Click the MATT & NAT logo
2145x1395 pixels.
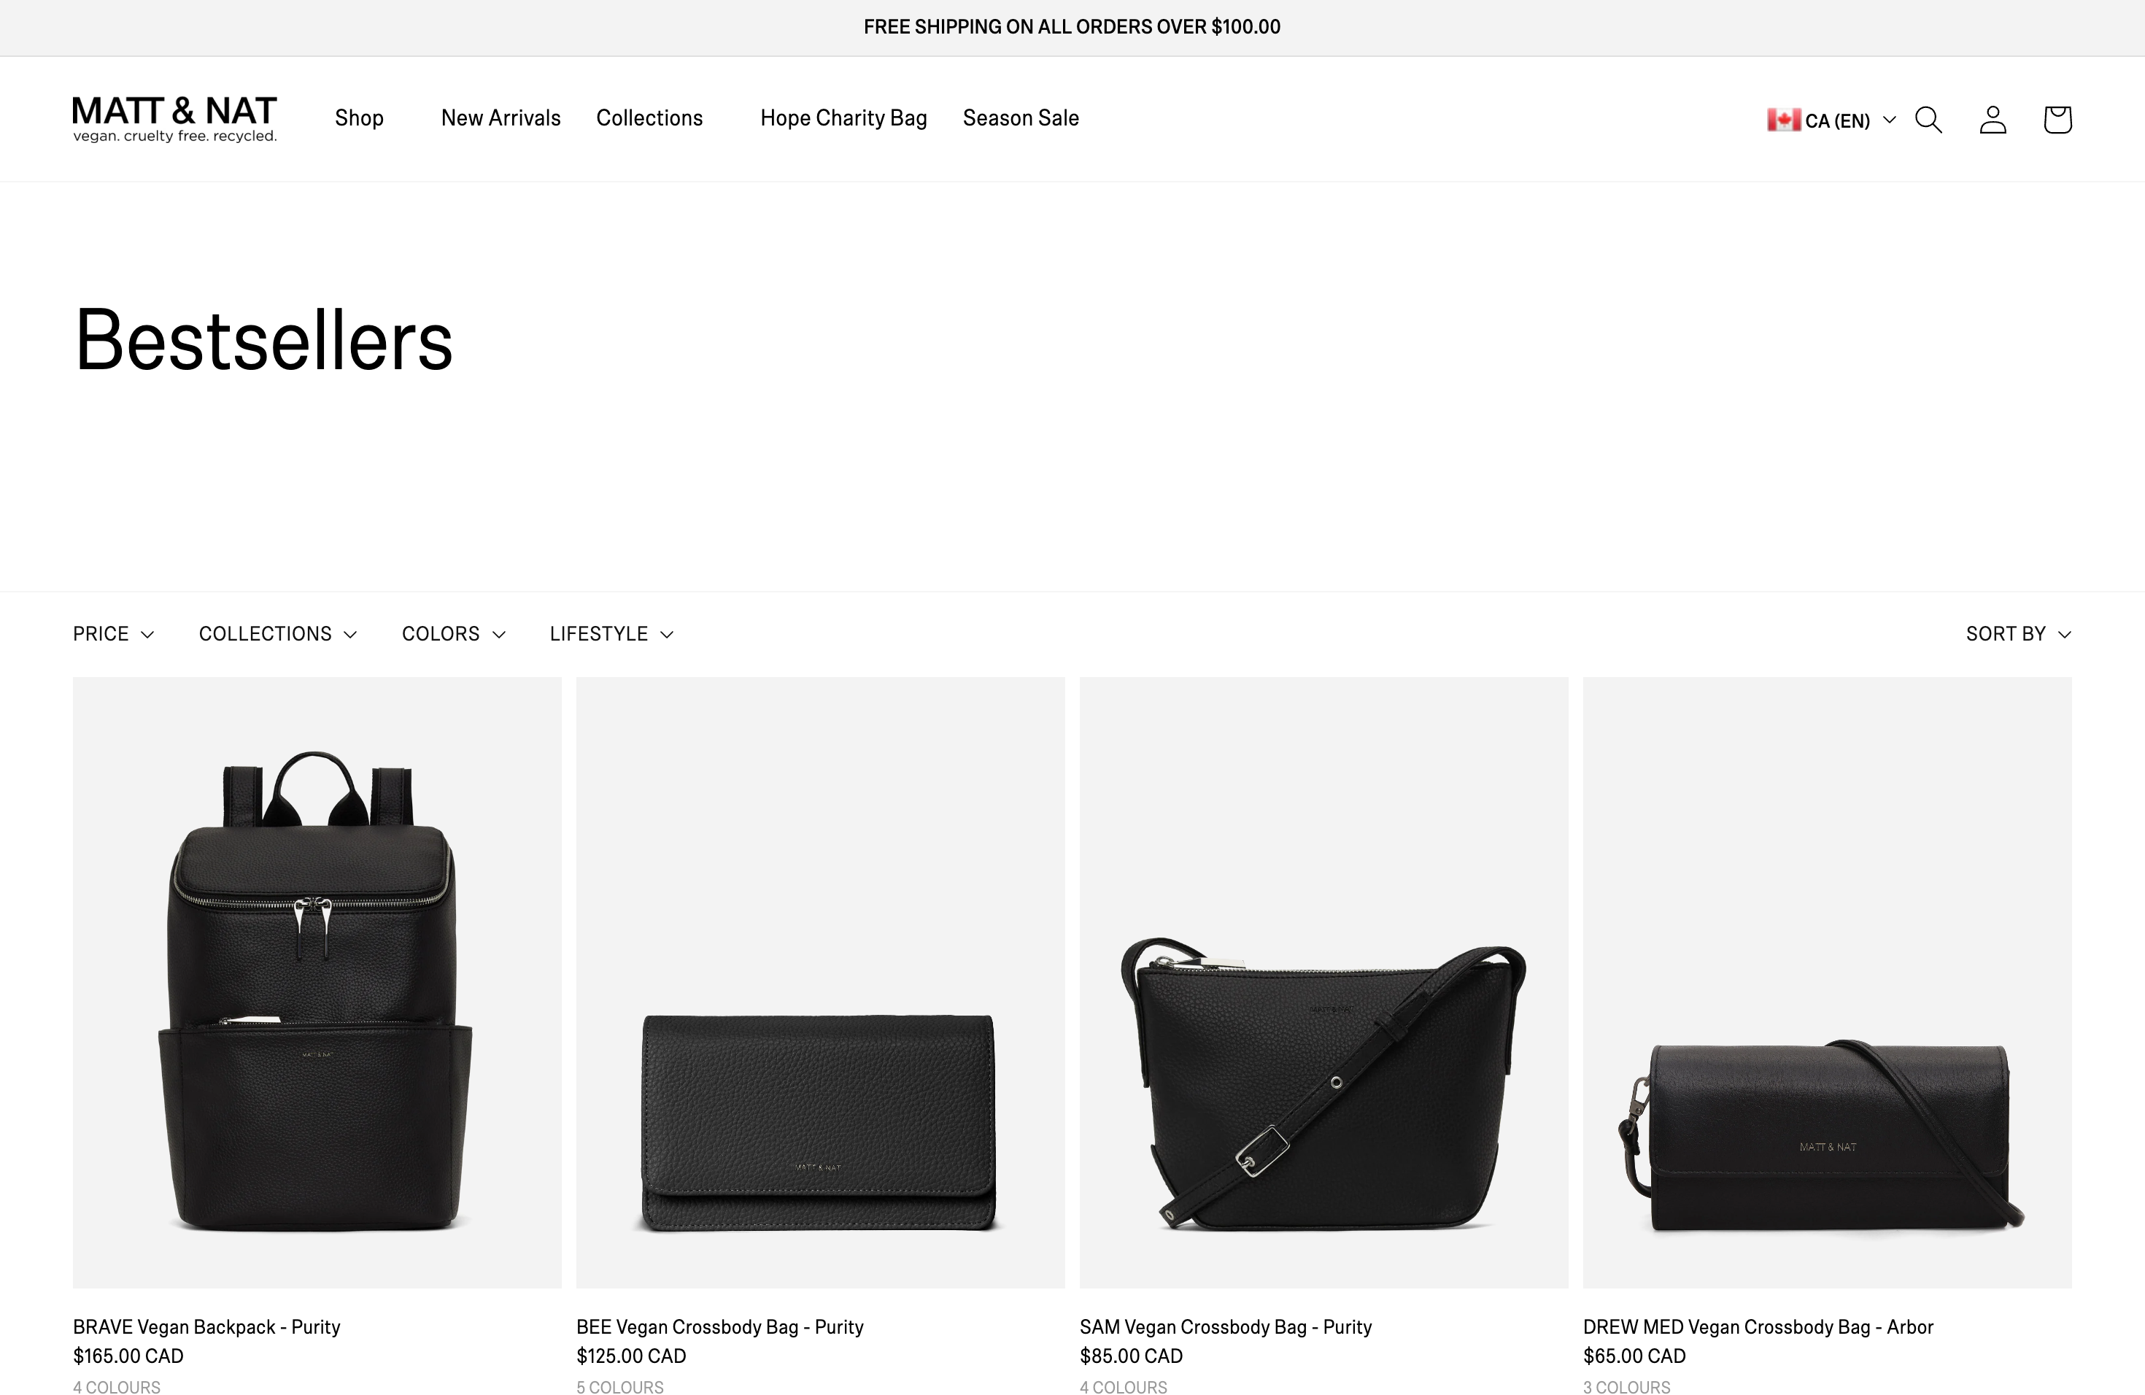coord(175,119)
